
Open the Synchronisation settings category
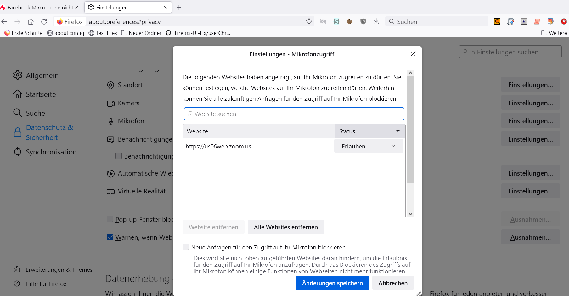coord(45,152)
